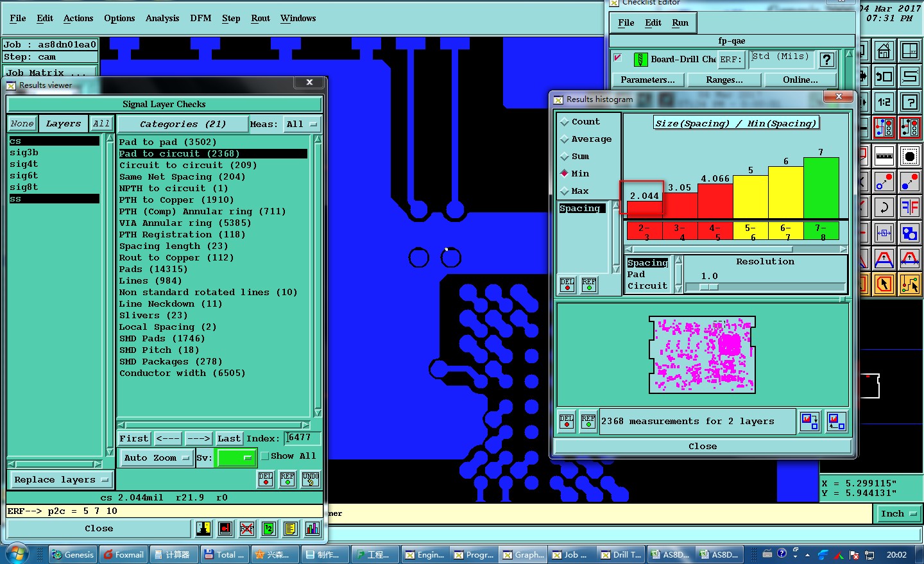This screenshot has height=564, width=924.
Task: Toggle the Show All checkbox
Action: click(264, 456)
